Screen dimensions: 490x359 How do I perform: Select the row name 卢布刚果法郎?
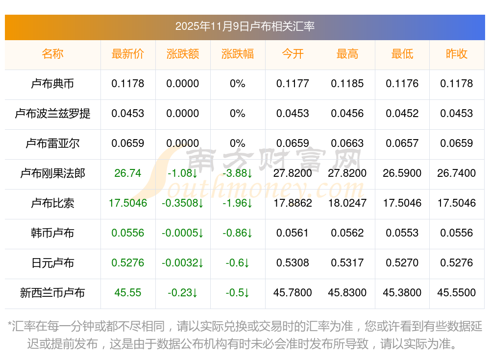coord(52,173)
